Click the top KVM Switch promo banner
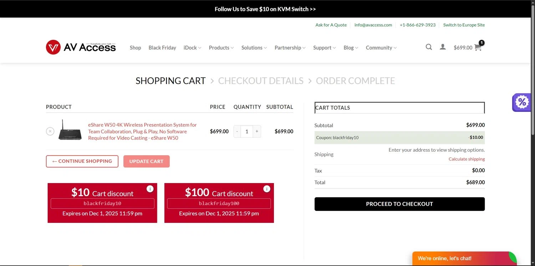The image size is (535, 266). point(265,9)
